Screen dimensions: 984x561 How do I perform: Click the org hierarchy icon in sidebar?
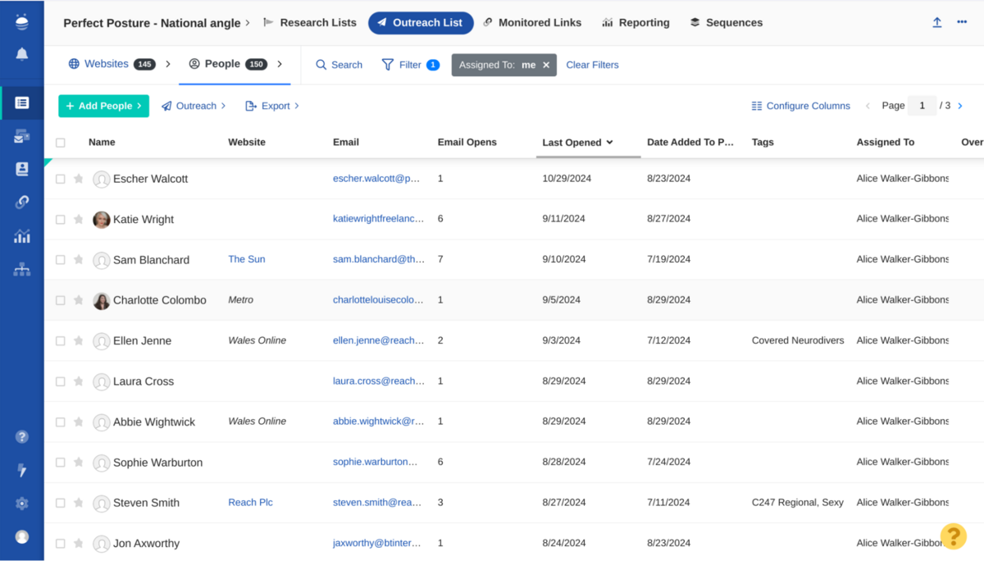coord(22,270)
